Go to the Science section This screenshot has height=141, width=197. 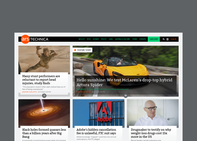click(96, 39)
